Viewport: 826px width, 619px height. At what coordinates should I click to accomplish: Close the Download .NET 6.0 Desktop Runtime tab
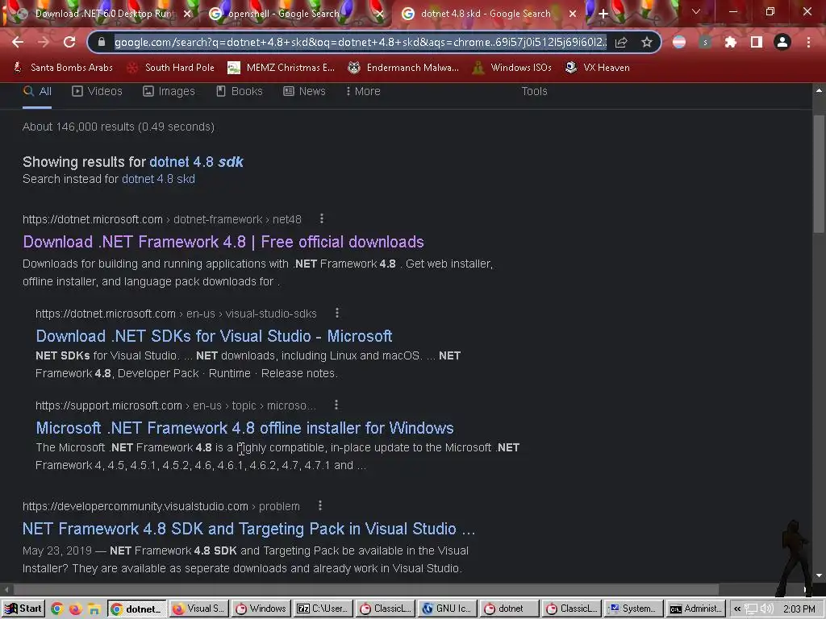coord(187,15)
